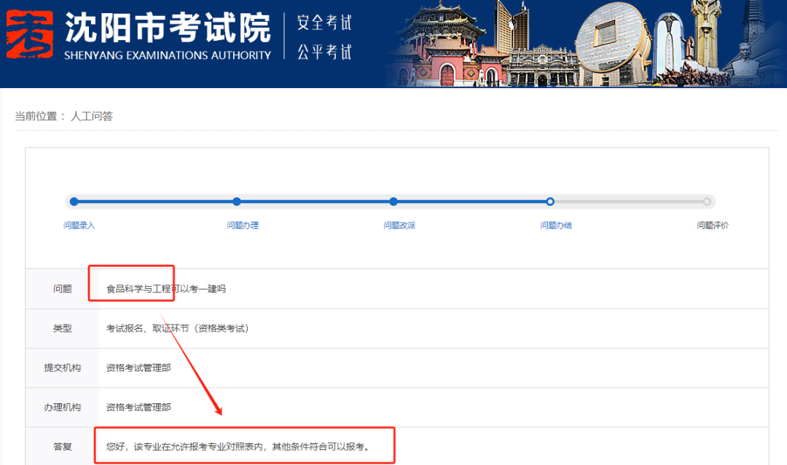Click the 资格考试管理部 value in 办理机构 row
This screenshot has width=787, height=465.
(x=138, y=408)
